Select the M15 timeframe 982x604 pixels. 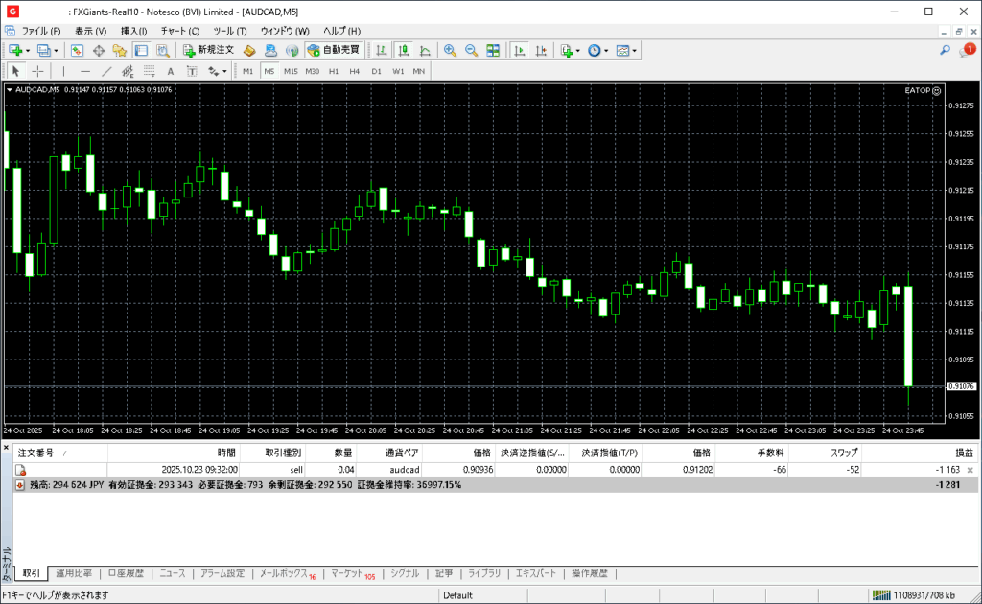click(x=291, y=71)
